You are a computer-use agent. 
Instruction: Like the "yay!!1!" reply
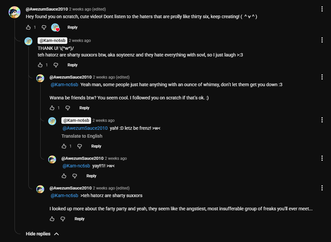[64, 176]
